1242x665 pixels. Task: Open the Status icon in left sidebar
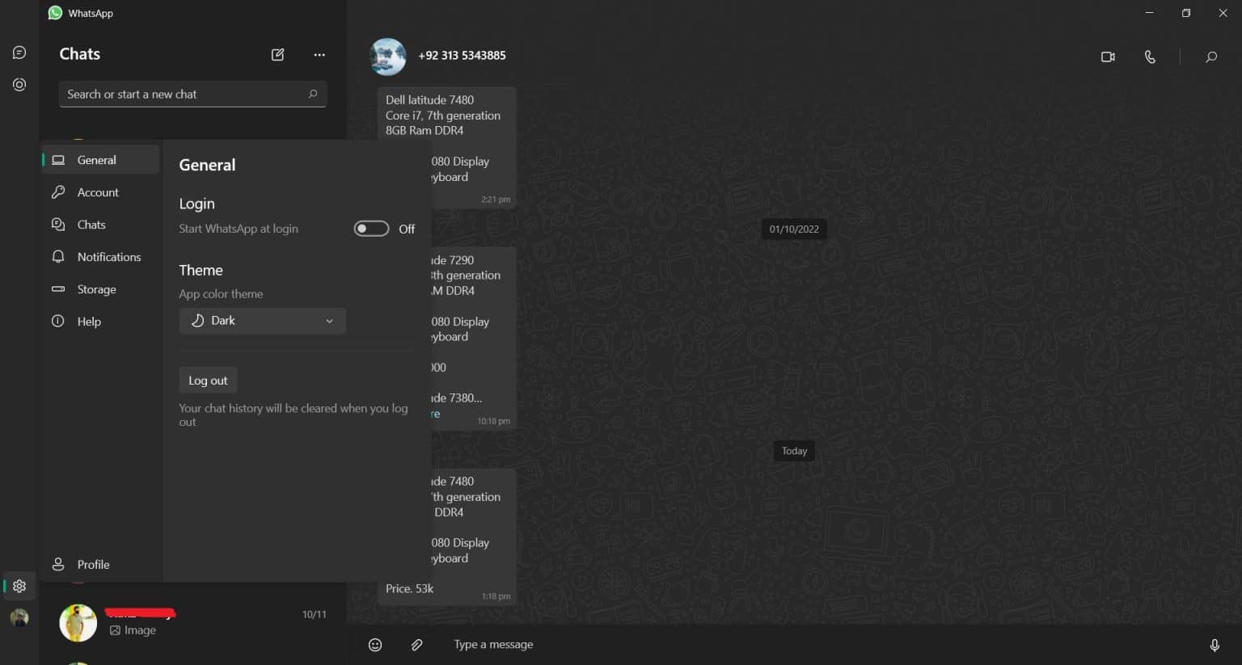(19, 85)
